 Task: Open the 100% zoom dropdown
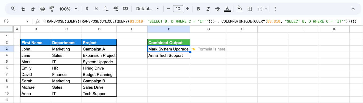68,9
